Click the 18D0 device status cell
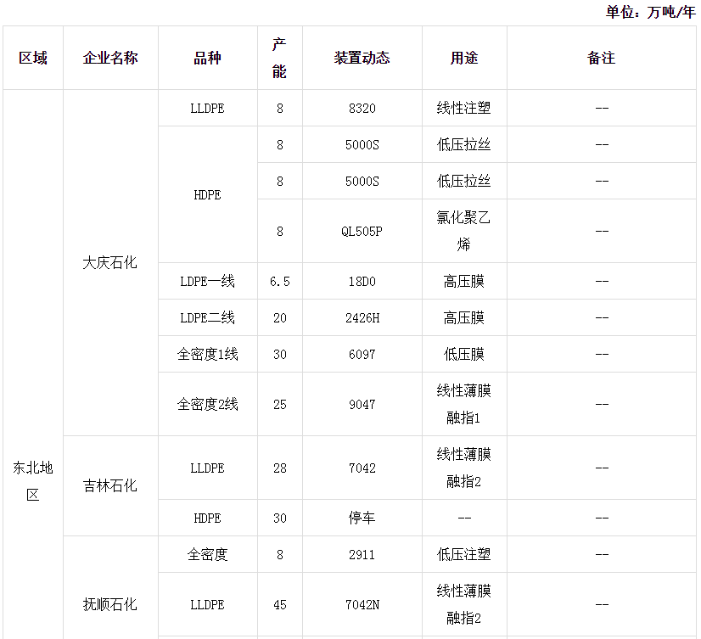The height and width of the screenshot is (639, 701). click(x=362, y=281)
